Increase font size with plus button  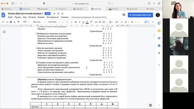pos(72,22)
